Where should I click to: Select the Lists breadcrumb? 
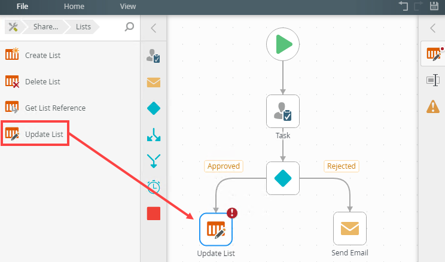[x=83, y=27]
